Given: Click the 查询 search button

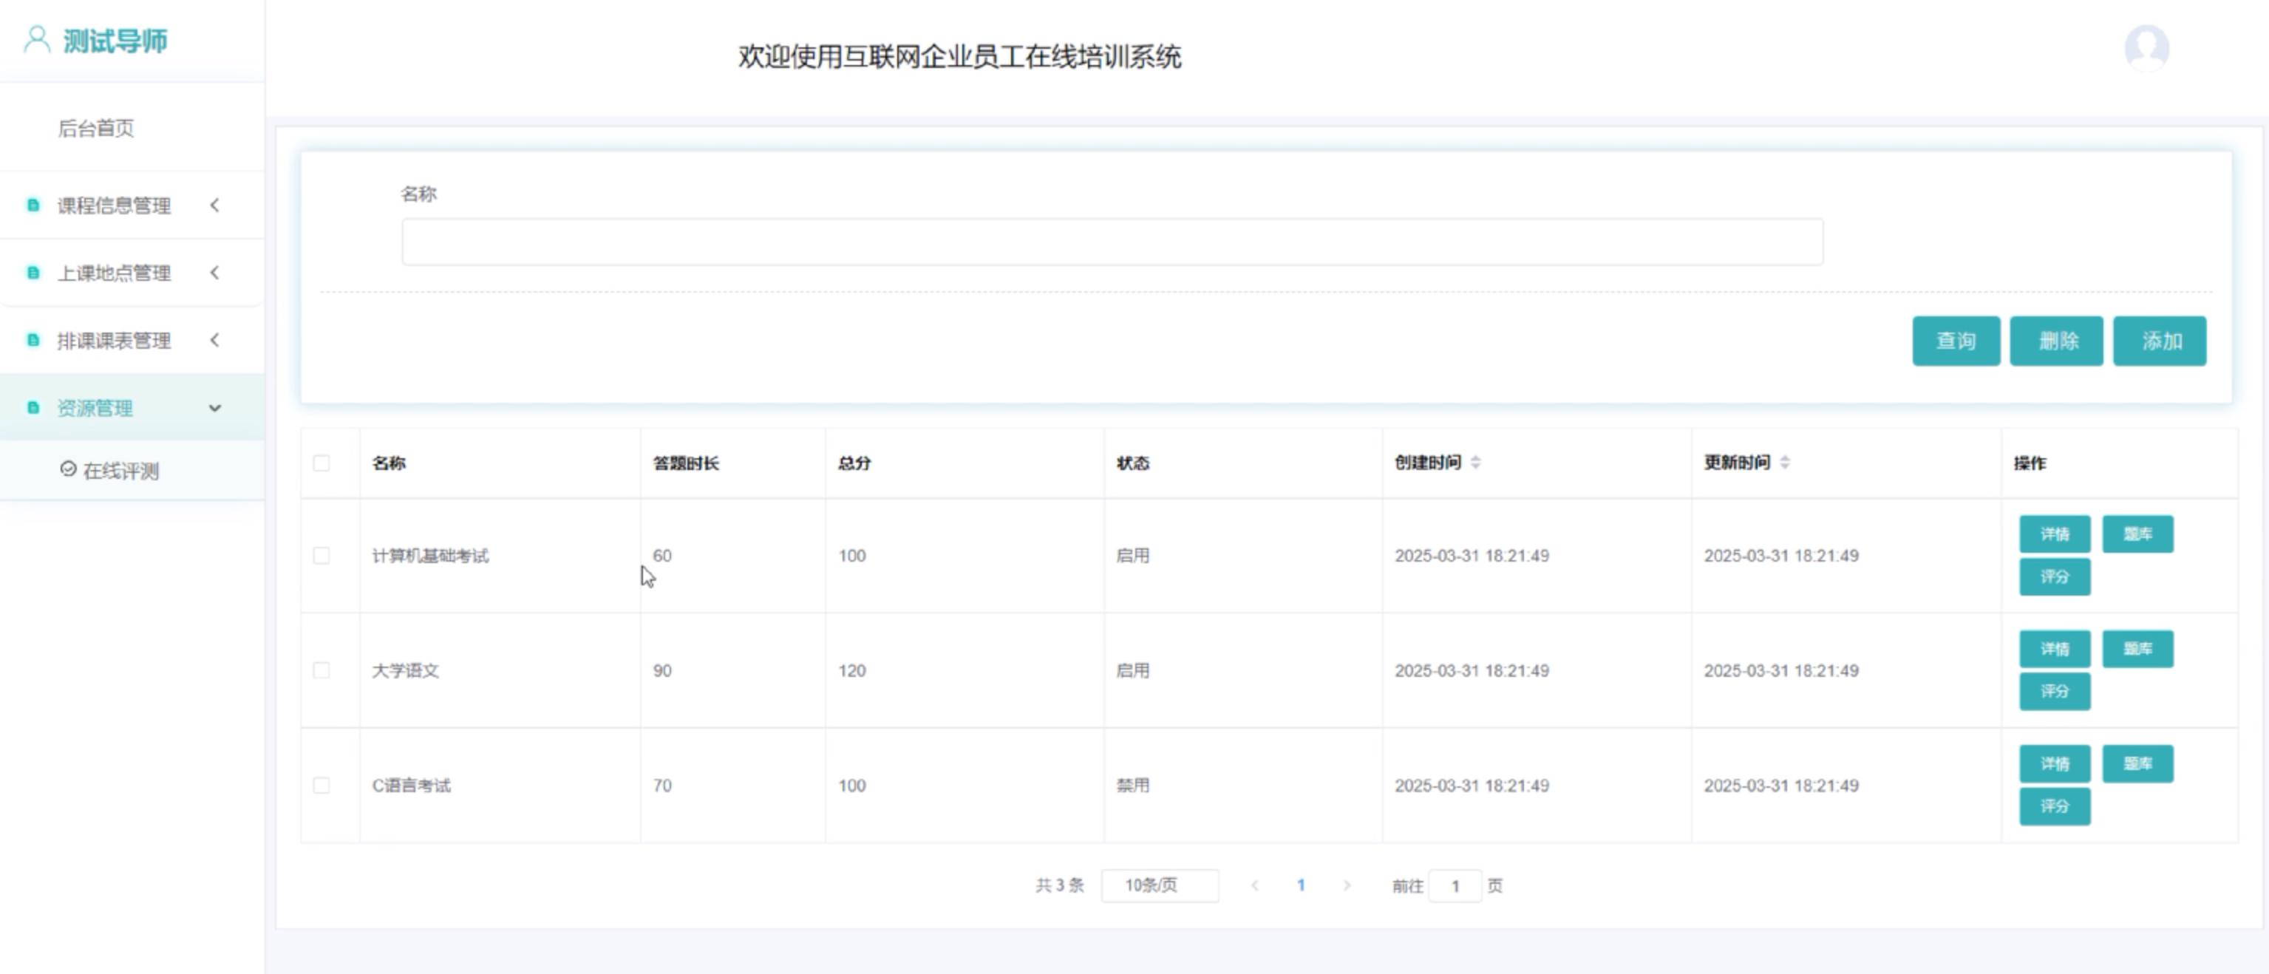Looking at the screenshot, I should click(x=1956, y=341).
